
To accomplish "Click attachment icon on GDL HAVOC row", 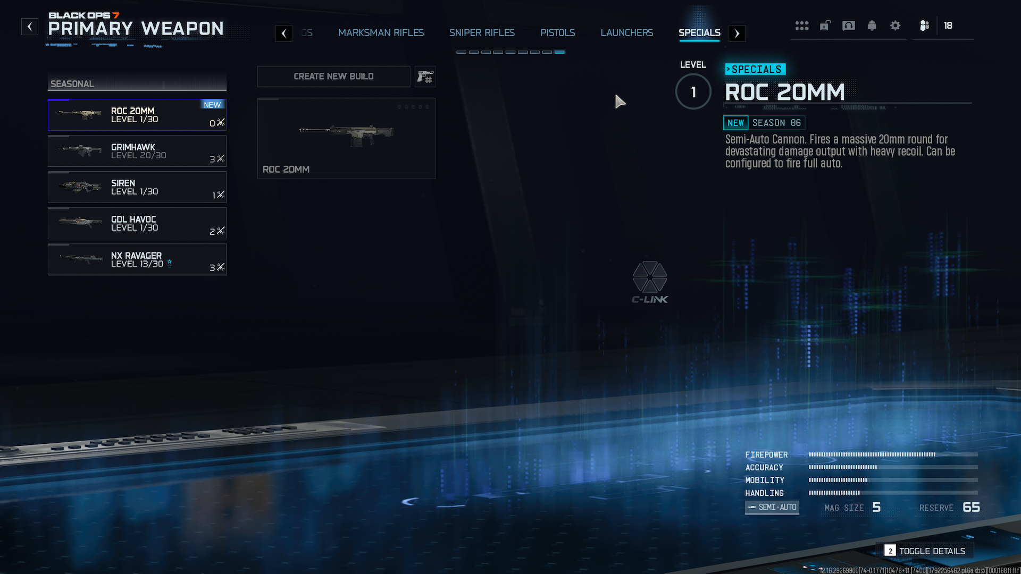I will point(221,231).
